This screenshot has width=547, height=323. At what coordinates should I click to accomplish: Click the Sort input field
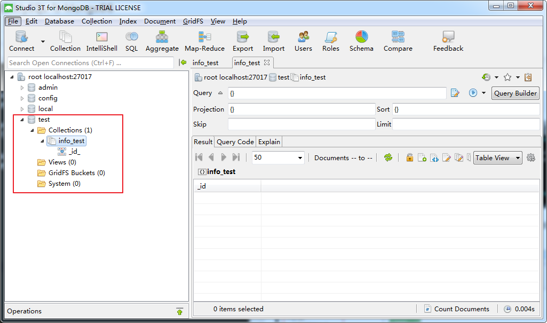(466, 109)
